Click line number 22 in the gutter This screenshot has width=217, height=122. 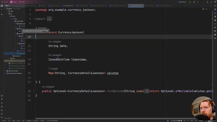(29, 100)
